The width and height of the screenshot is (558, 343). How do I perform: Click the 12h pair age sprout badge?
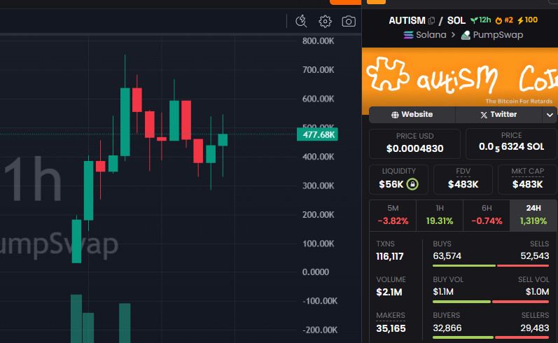[x=481, y=20]
